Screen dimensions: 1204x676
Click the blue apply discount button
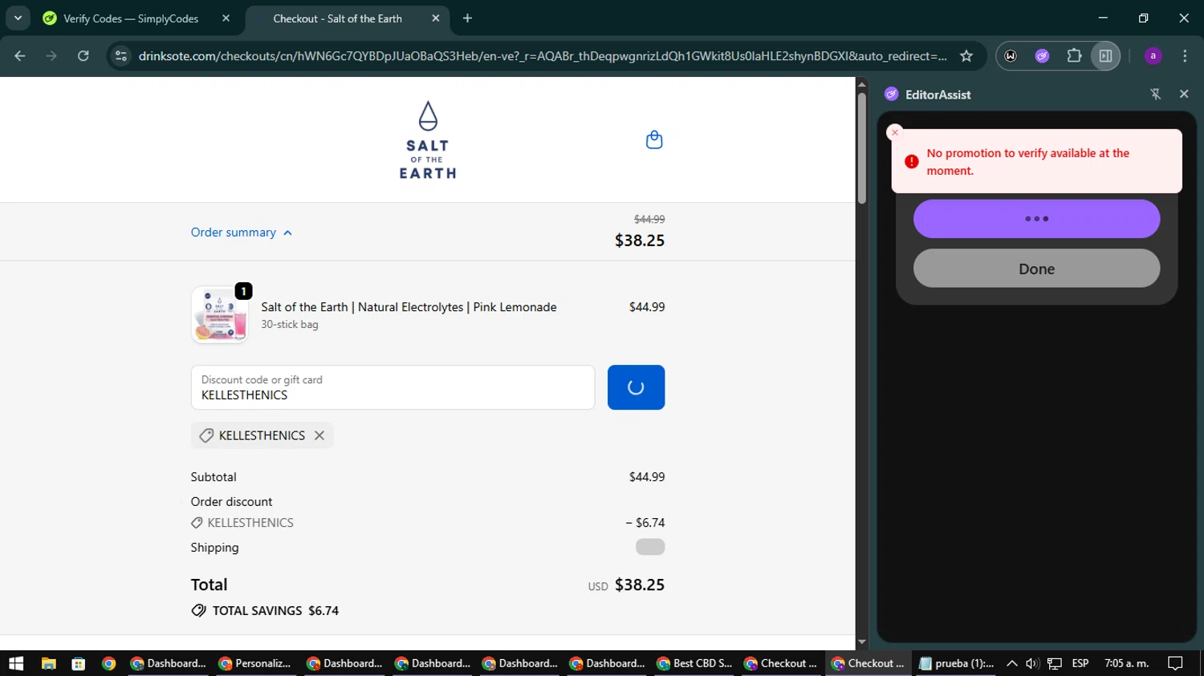click(x=636, y=387)
